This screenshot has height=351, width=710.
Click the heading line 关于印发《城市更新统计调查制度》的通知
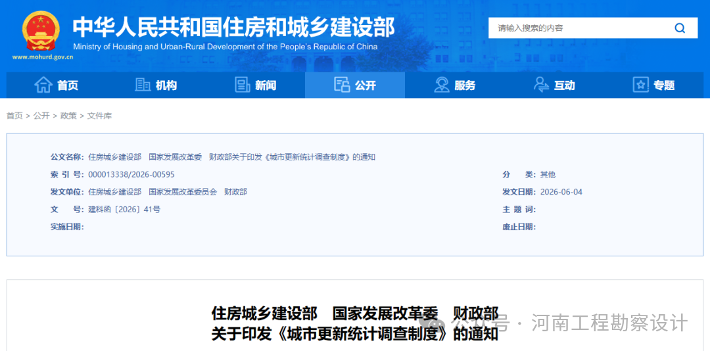355,335
